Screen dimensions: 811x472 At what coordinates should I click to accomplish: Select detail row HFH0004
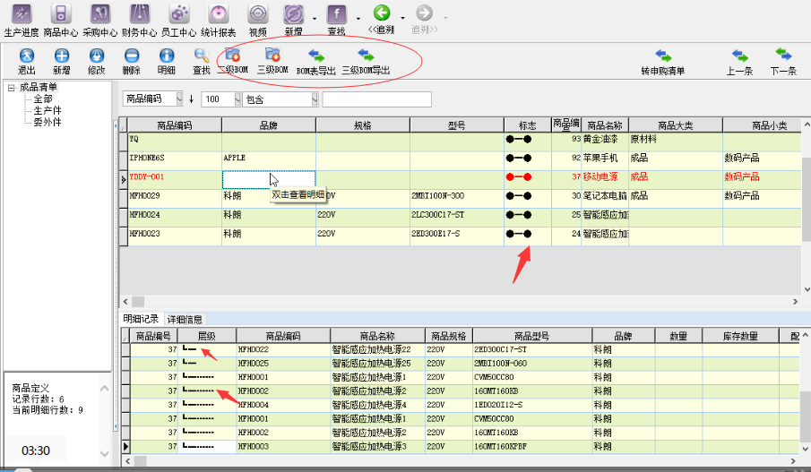pyautogui.click(x=282, y=406)
